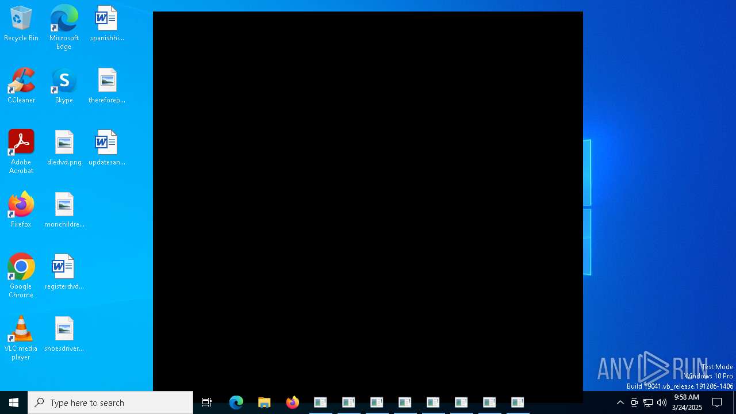Select the updatesan... Word document

click(107, 148)
